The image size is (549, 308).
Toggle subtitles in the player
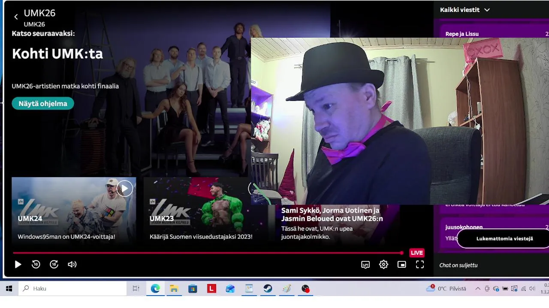pos(365,265)
